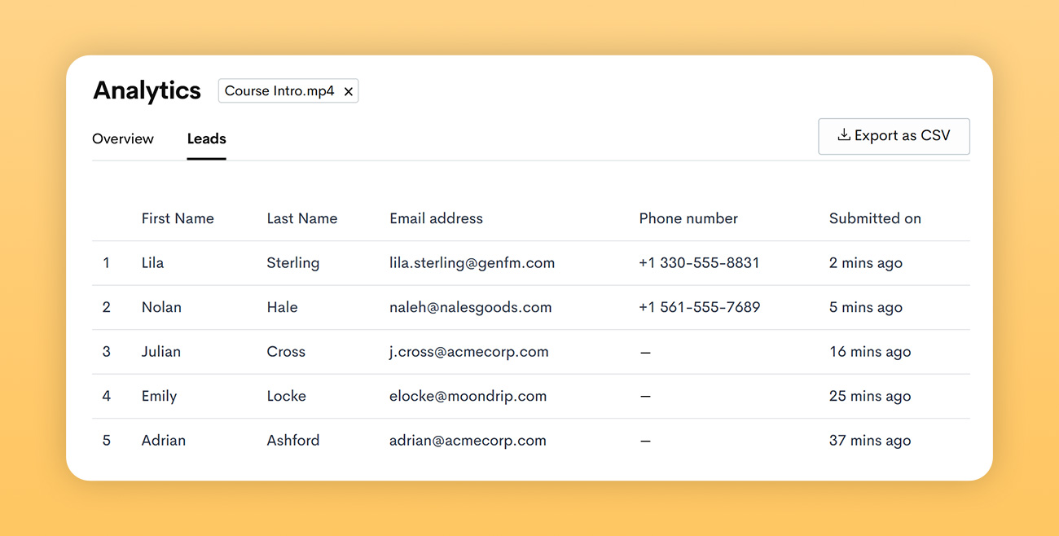Click naleh@nalesgoods.com email address
This screenshot has height=536, width=1059.
[x=470, y=307]
